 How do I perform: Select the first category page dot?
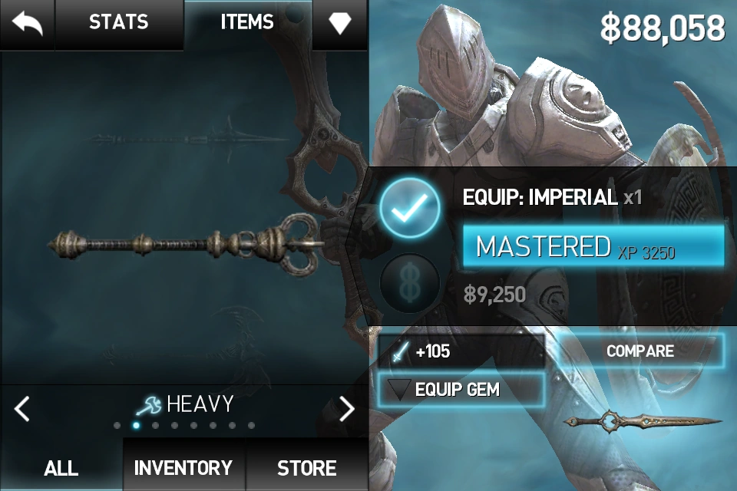pos(117,426)
